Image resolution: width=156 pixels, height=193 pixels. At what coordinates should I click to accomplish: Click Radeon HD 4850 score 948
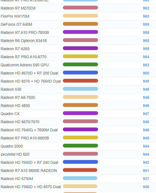146,106
